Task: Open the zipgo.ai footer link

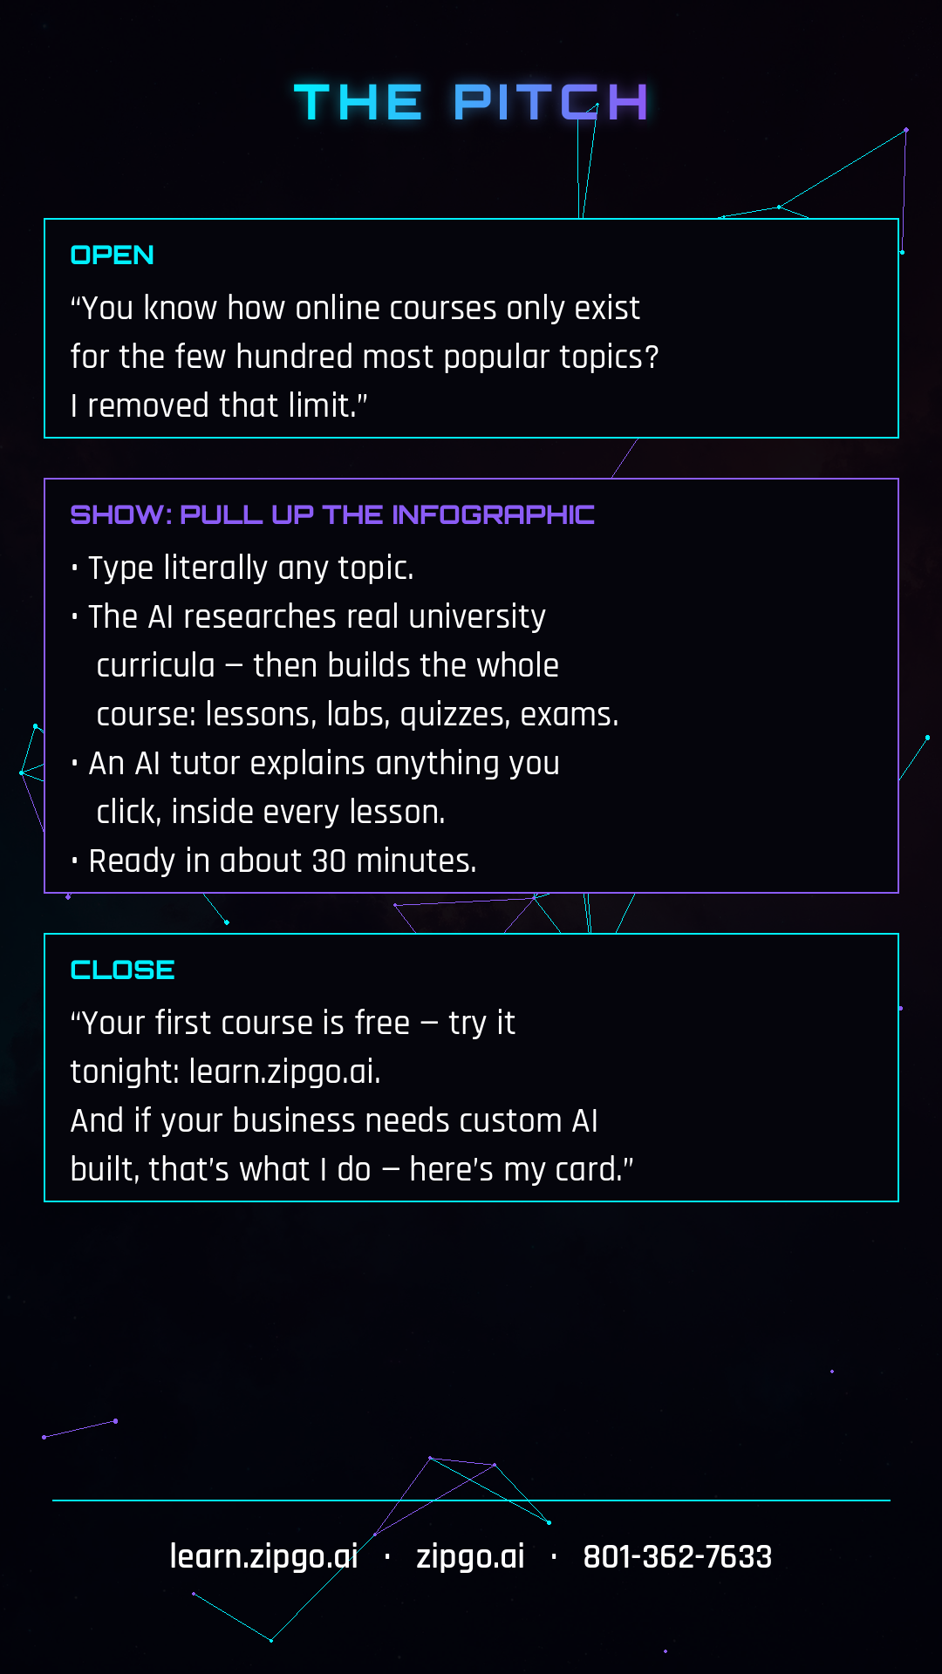Action: (x=470, y=1556)
